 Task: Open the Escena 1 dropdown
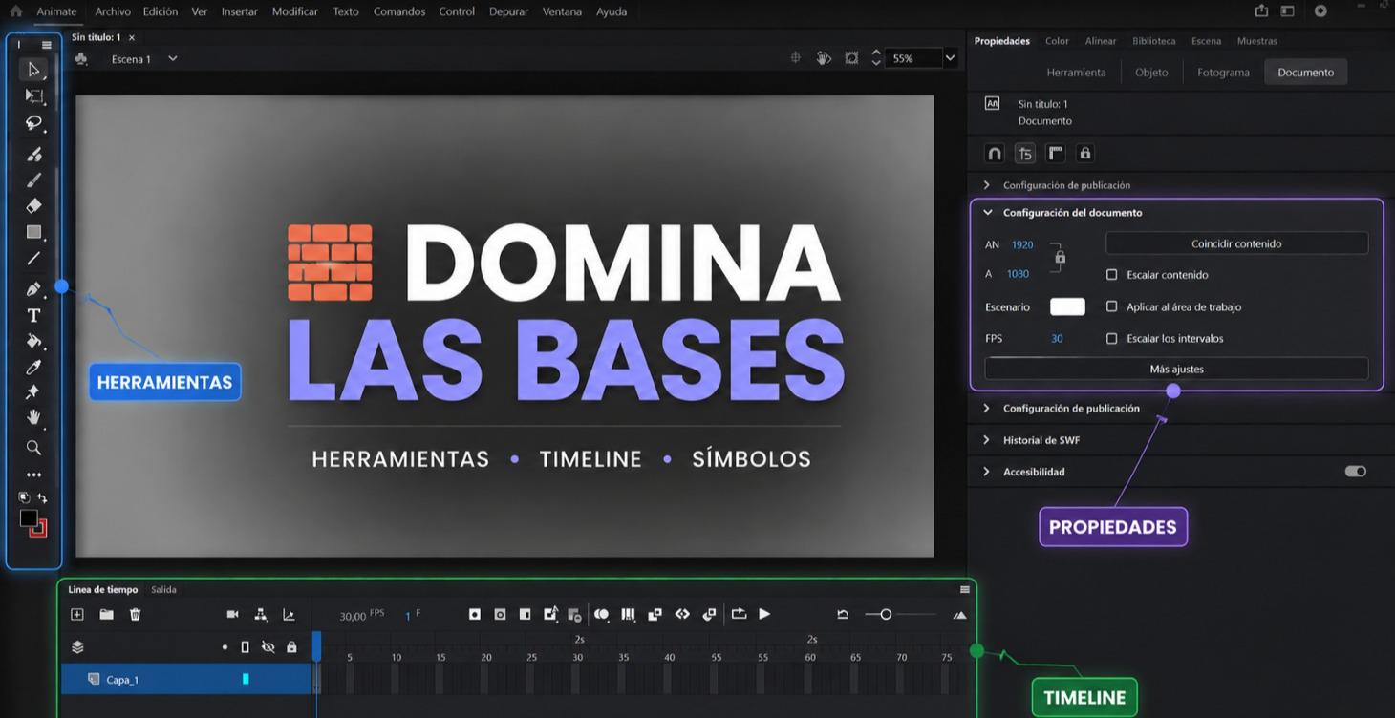click(173, 58)
